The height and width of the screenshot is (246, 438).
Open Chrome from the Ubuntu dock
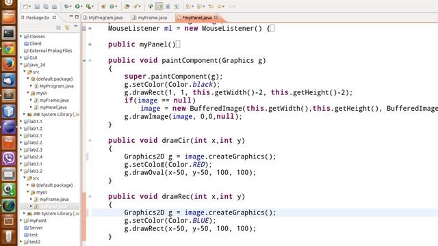9,49
